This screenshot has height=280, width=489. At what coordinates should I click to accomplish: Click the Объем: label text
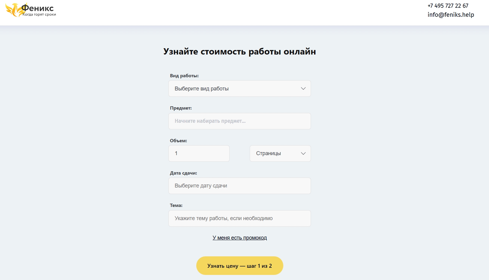coord(178,141)
